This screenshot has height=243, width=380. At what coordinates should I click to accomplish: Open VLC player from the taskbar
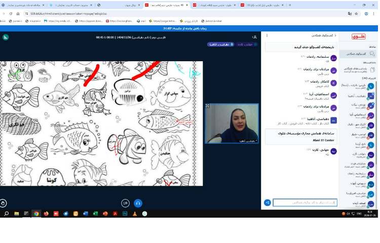tap(135, 214)
